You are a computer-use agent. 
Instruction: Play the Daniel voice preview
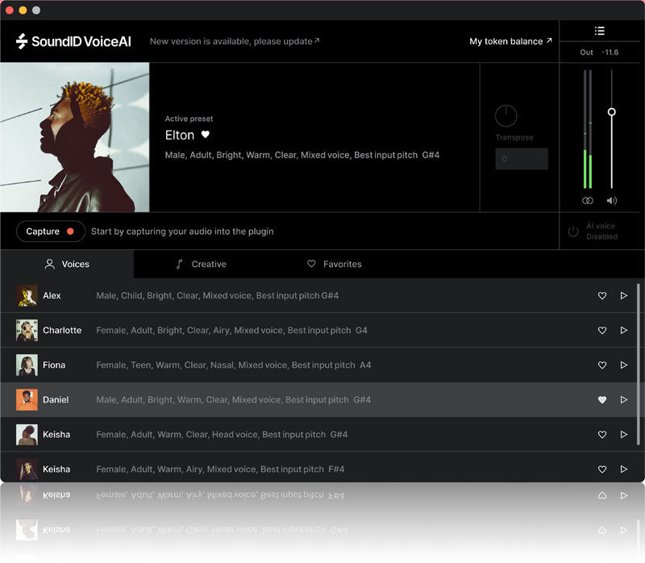click(624, 399)
